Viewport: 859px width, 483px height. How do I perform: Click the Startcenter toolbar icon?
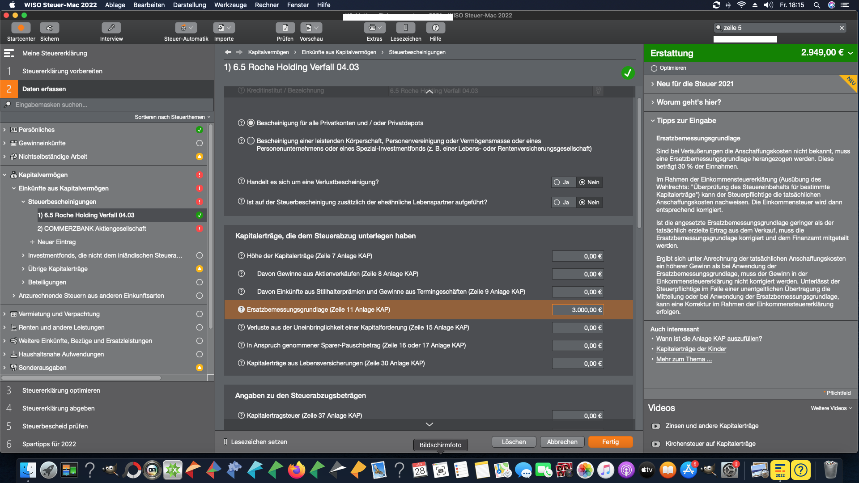click(21, 28)
